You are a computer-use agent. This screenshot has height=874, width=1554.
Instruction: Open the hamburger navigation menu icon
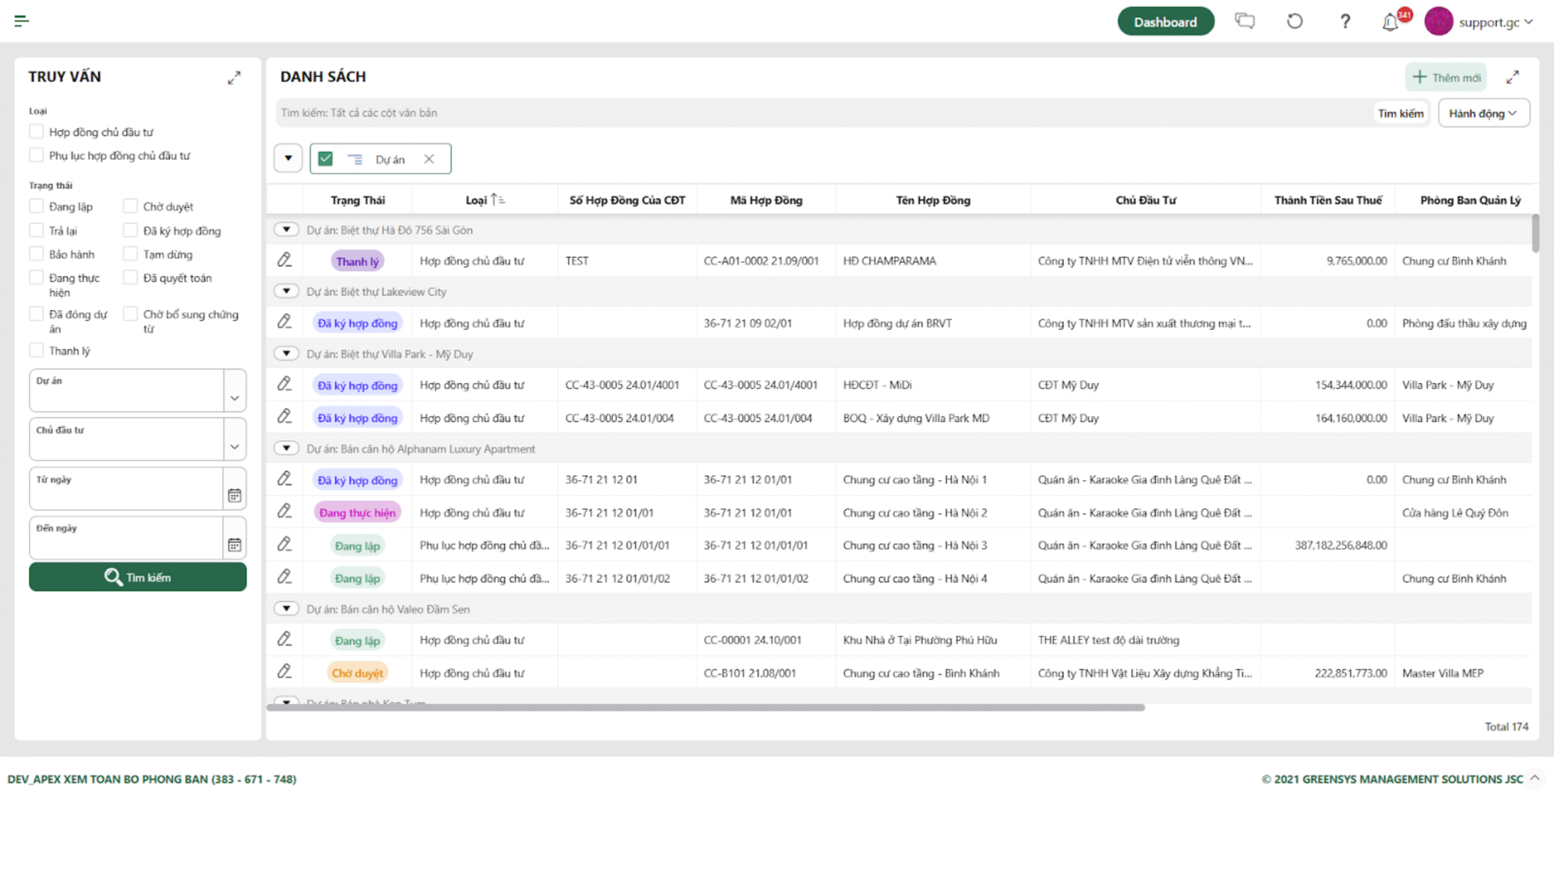pyautogui.click(x=21, y=21)
